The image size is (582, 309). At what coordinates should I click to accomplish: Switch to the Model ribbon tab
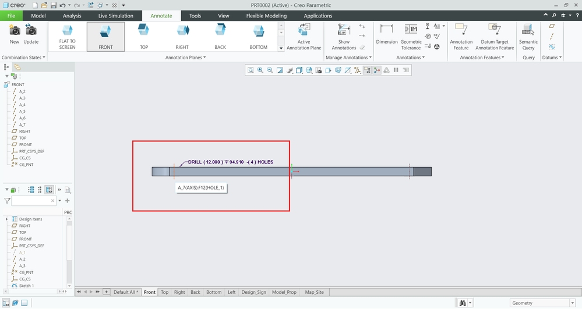[x=38, y=16]
